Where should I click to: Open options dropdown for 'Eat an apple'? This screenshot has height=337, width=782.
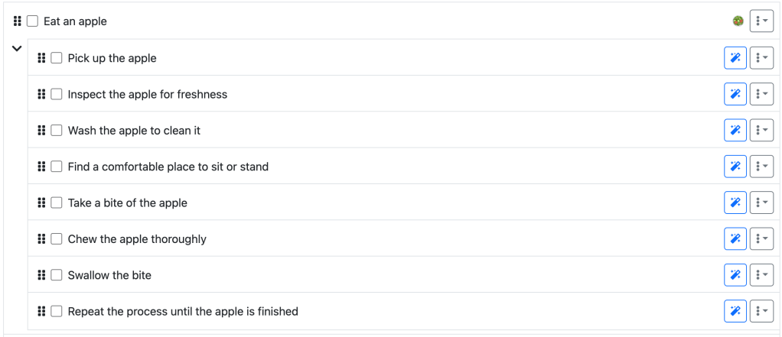761,21
